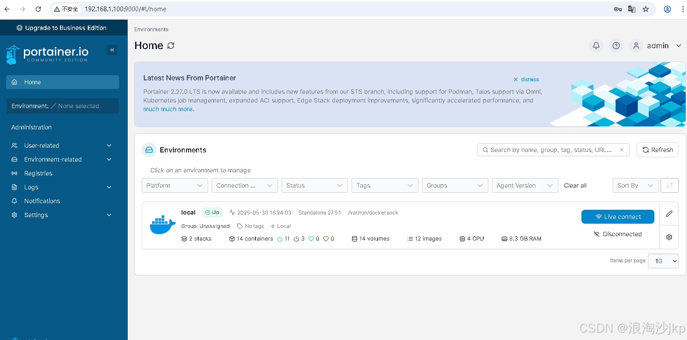The width and height of the screenshot is (687, 340).
Task: Toggle the sort order arrows button
Action: (670, 185)
